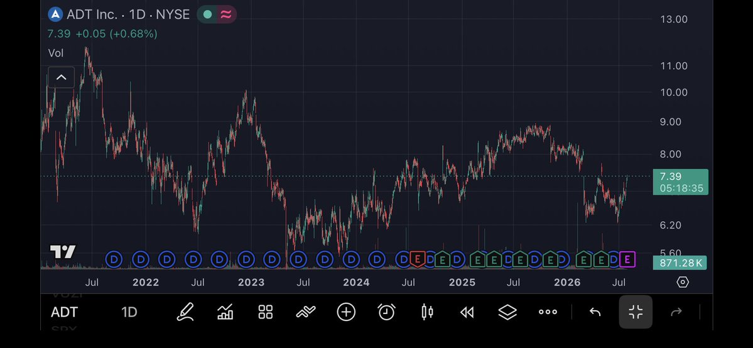Open chart settings hexagon icon
This screenshot has width=753, height=348.
(x=683, y=282)
